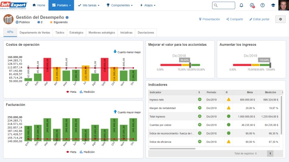Switch to the Departamento de Ventas tab

[x=36, y=32]
